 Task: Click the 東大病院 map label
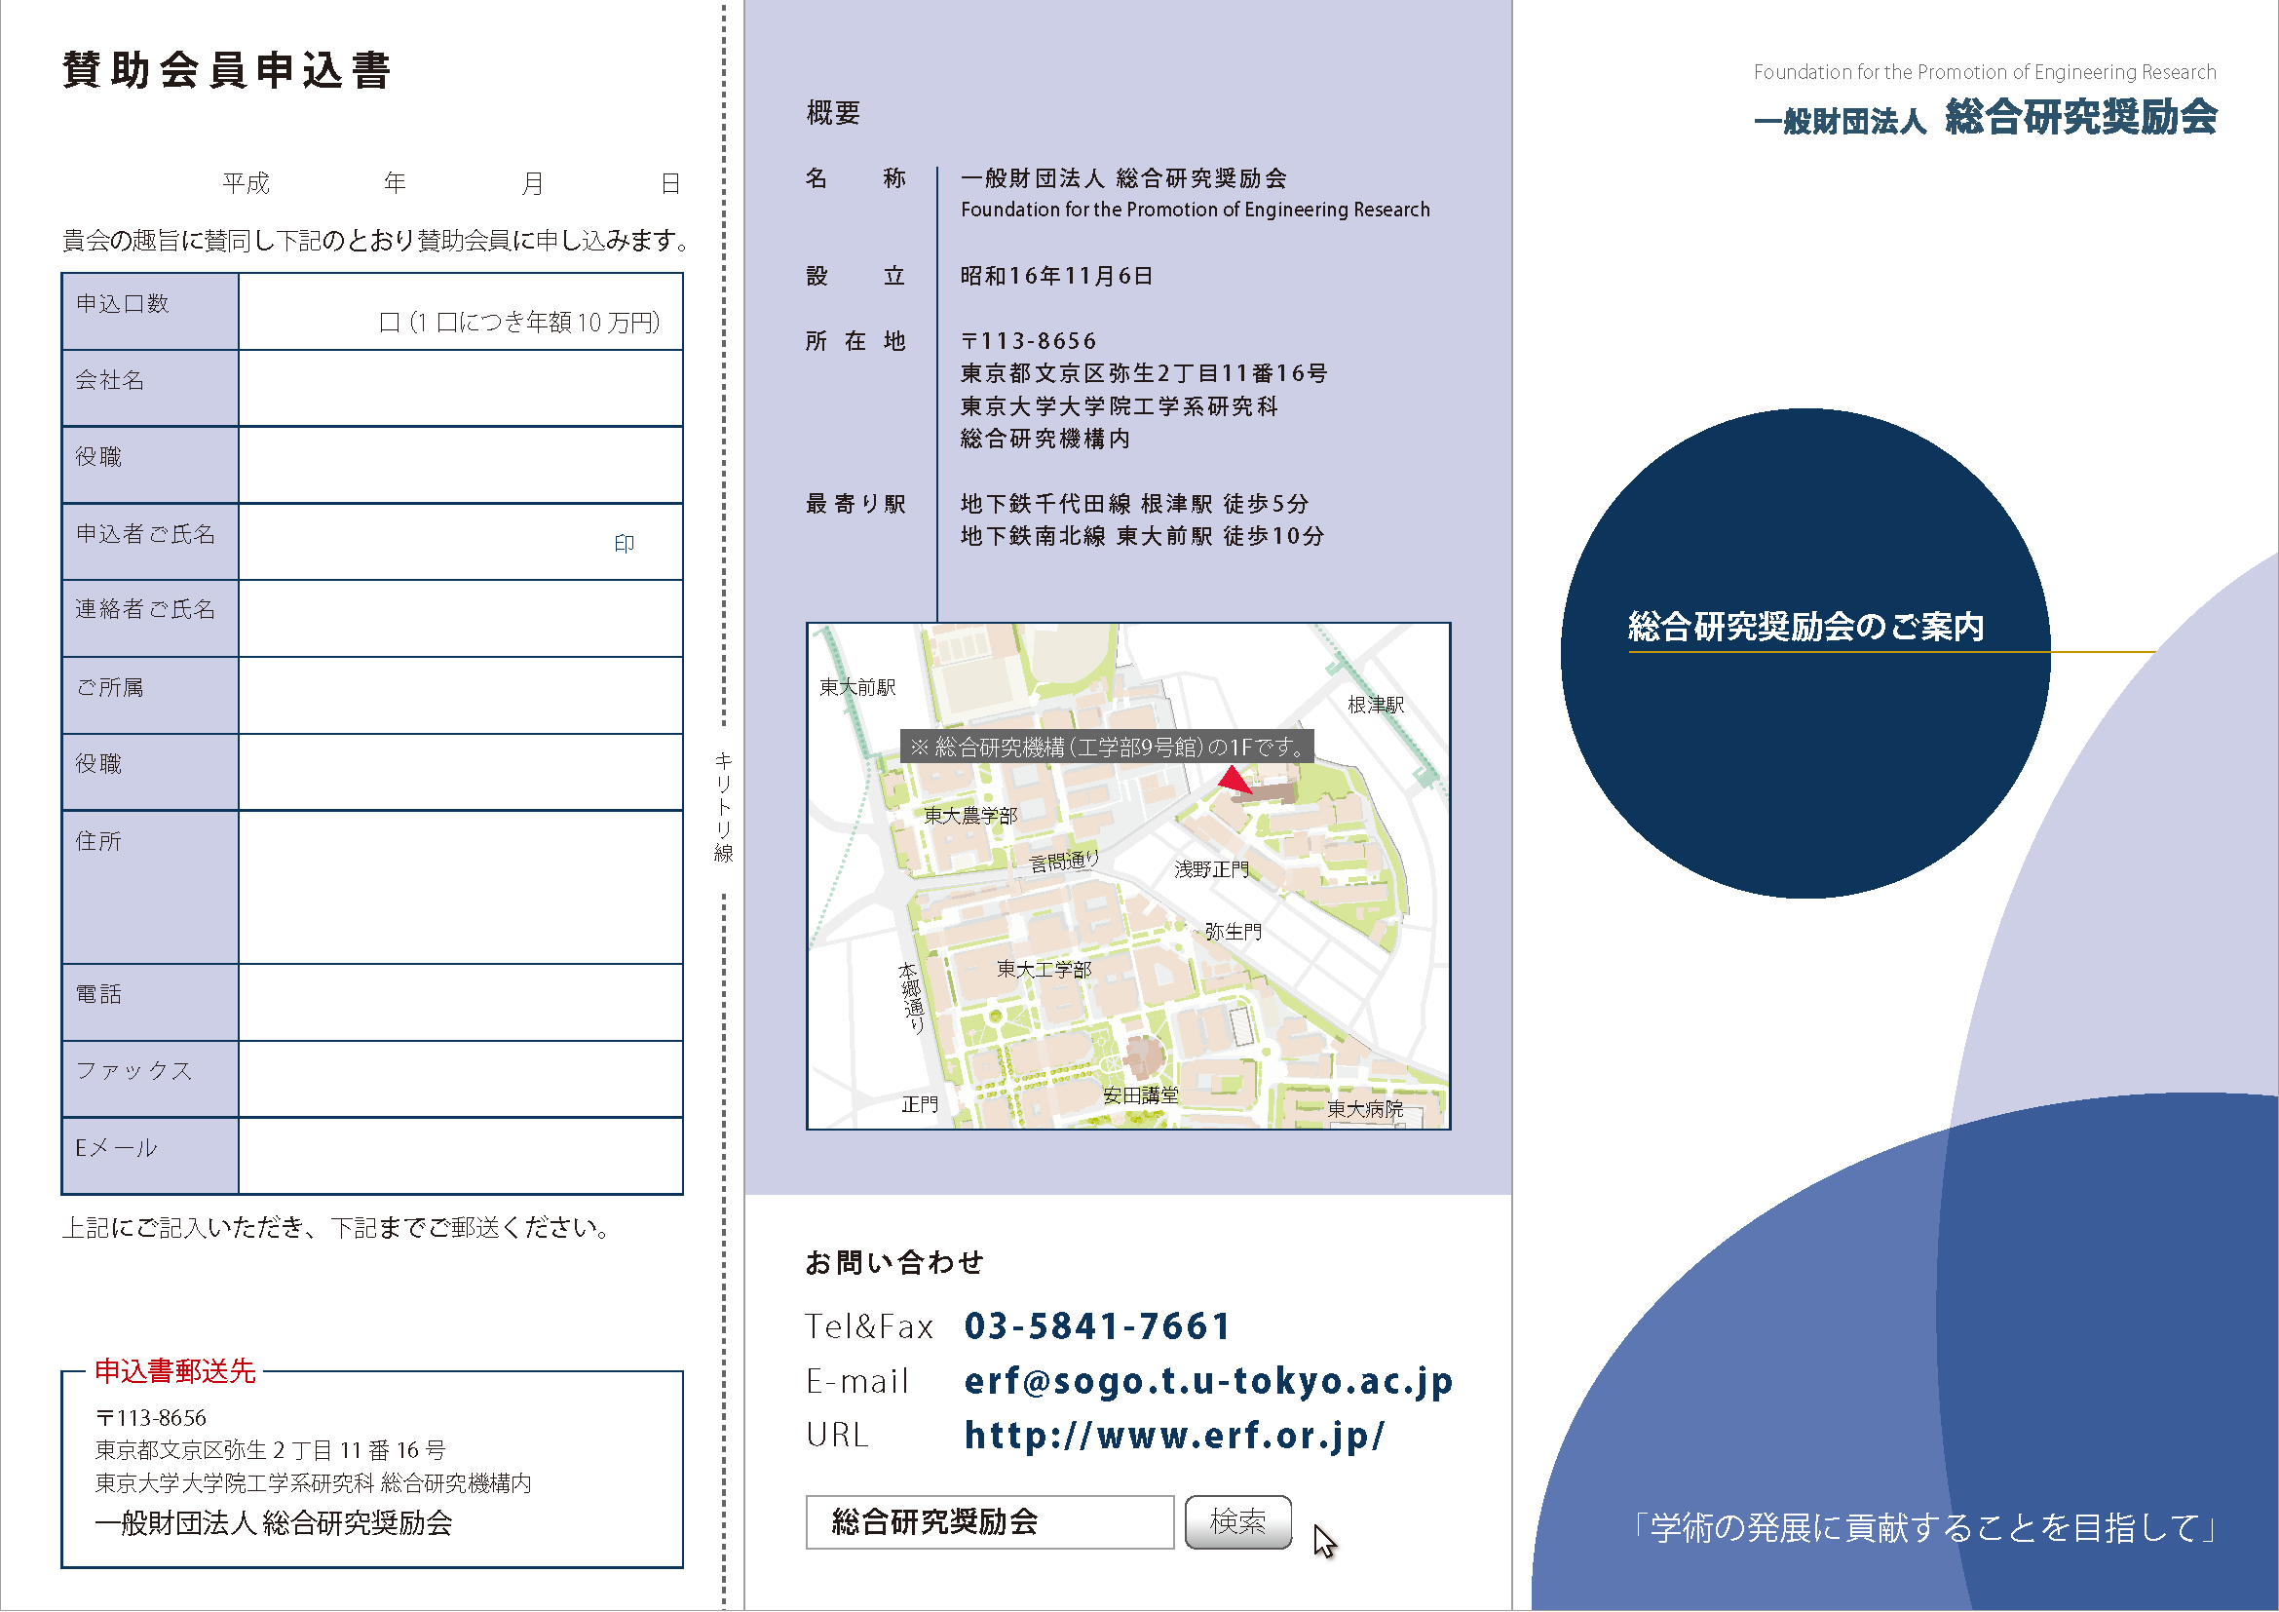1365,1109
